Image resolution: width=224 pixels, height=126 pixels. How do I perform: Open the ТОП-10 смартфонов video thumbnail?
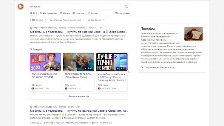[45, 62]
